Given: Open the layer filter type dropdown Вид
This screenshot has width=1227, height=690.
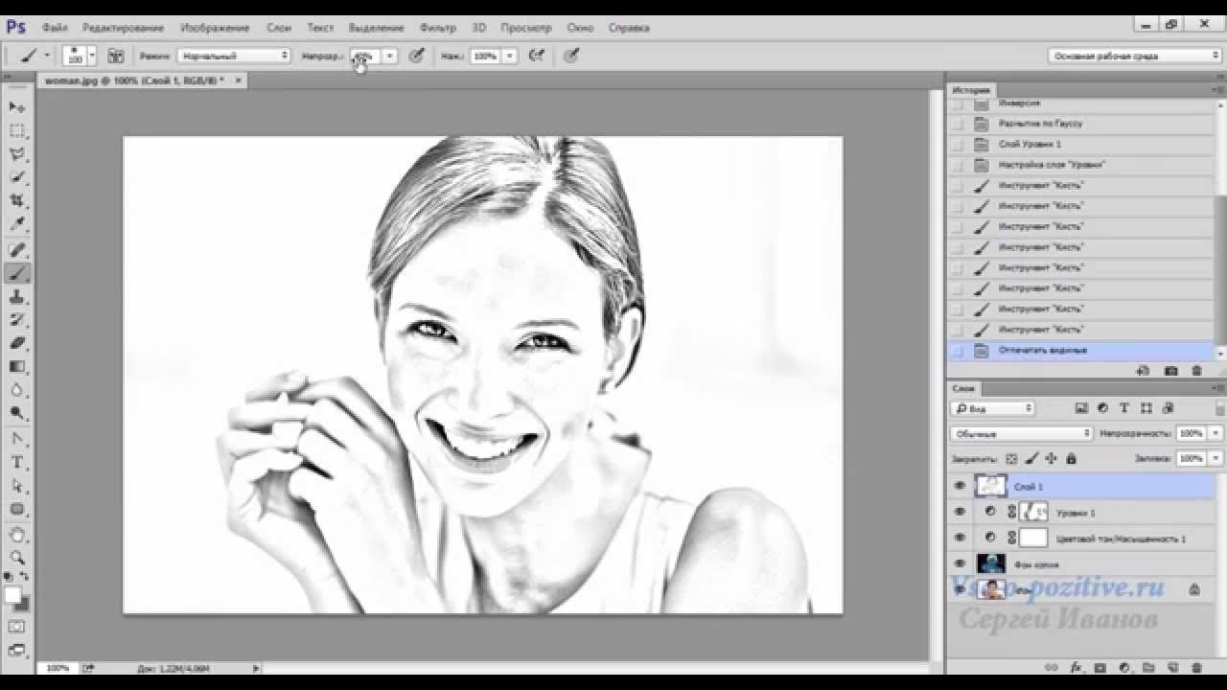Looking at the screenshot, I should coord(992,408).
